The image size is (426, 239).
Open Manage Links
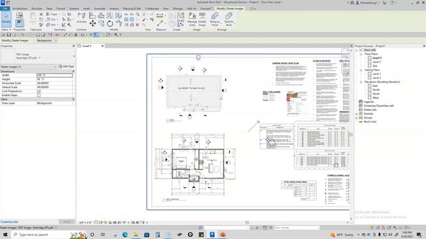pyautogui.click(x=192, y=19)
